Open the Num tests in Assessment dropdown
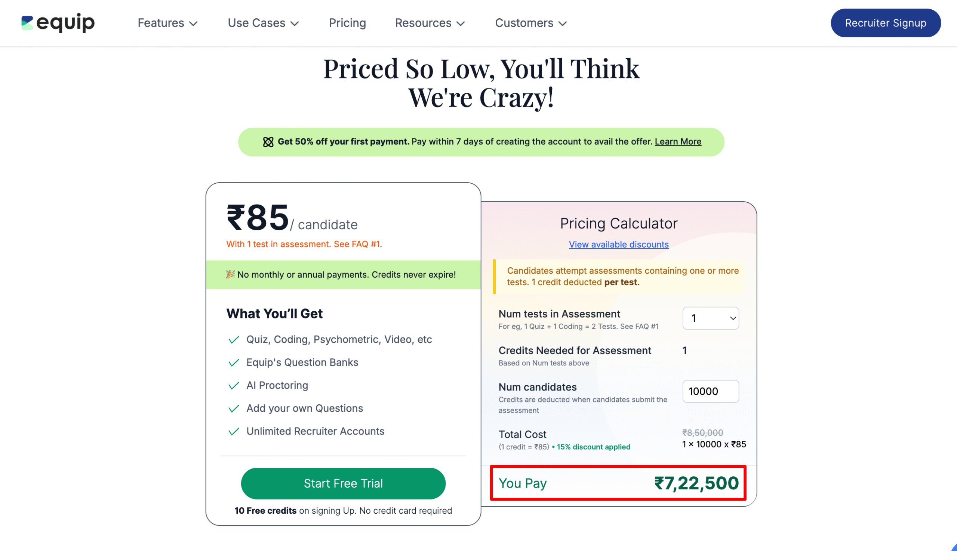Image resolution: width=957 pixels, height=551 pixels. pos(710,318)
